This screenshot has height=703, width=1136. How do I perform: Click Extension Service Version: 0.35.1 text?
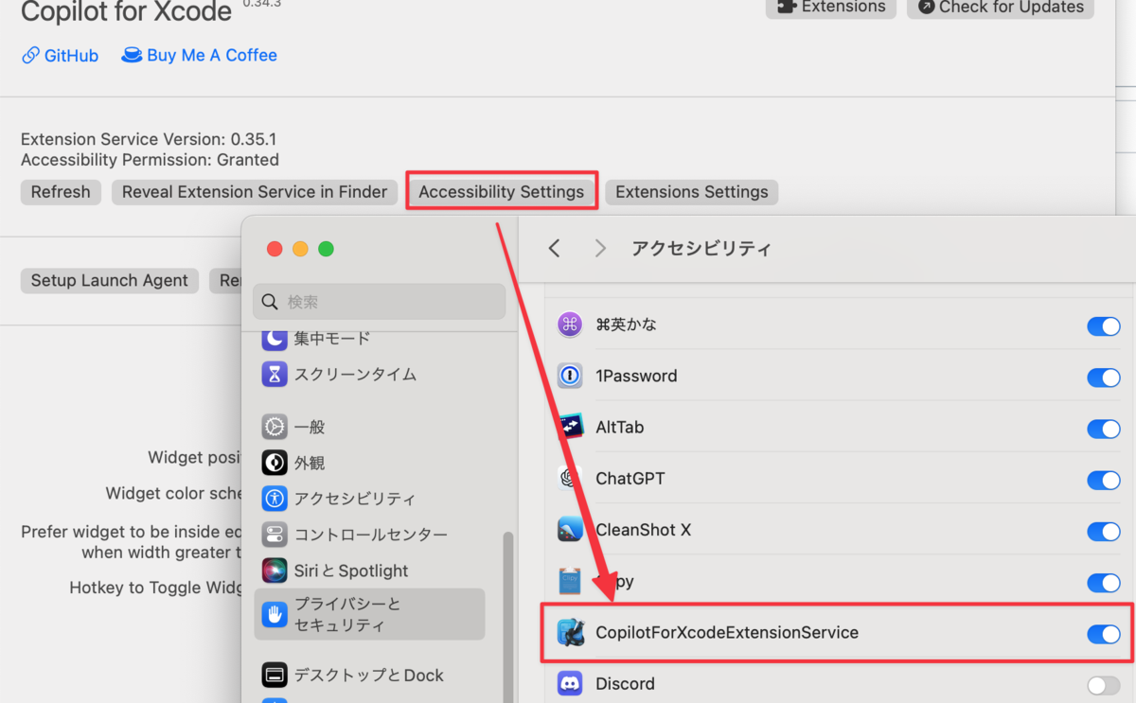point(149,139)
